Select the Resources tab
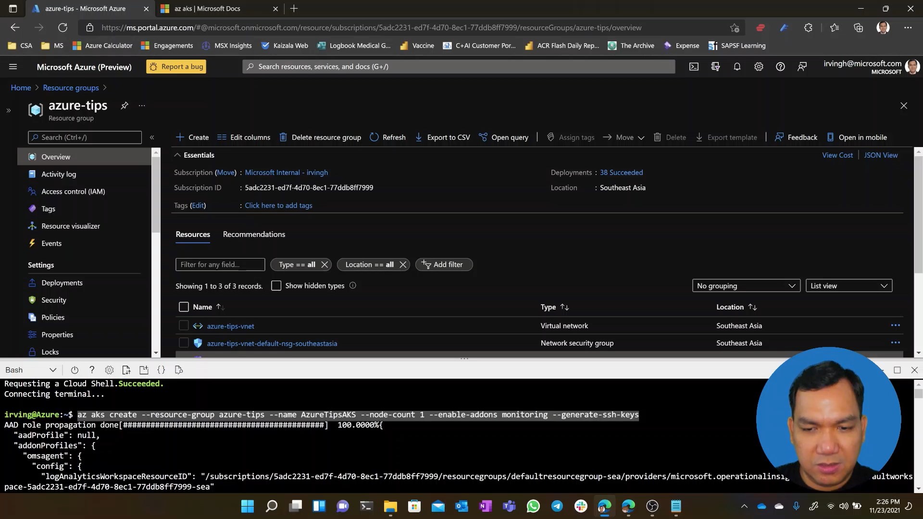923x519 pixels. pyautogui.click(x=193, y=234)
